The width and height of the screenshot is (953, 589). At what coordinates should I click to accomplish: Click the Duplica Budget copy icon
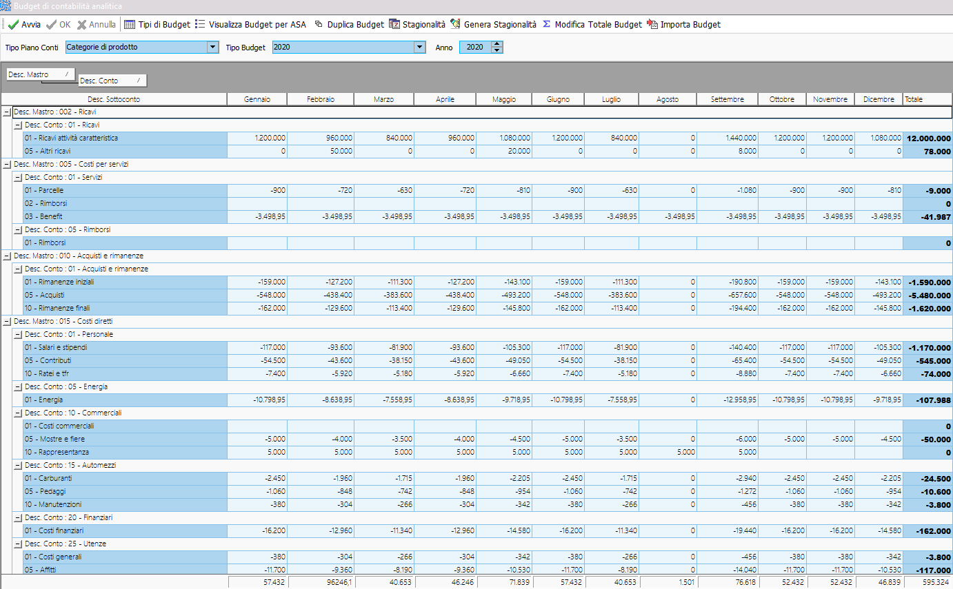pyautogui.click(x=319, y=24)
